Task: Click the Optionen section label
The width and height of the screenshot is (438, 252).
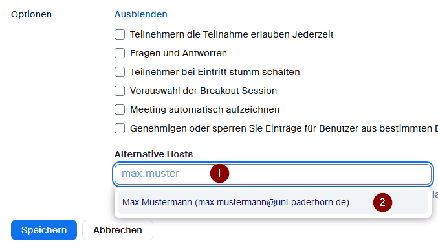Action: point(31,14)
